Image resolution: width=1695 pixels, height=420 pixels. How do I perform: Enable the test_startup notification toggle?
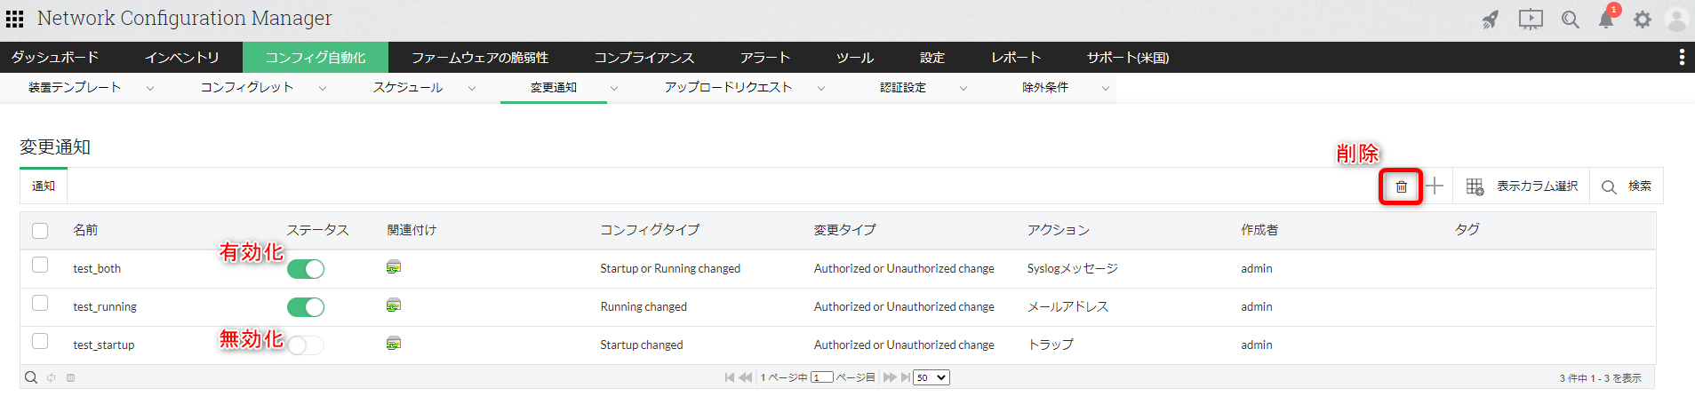[x=306, y=345]
